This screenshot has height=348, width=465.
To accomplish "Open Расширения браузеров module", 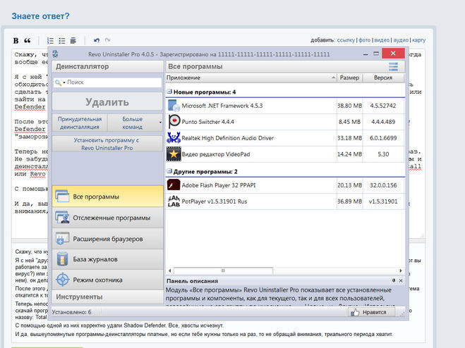I will 108,239.
